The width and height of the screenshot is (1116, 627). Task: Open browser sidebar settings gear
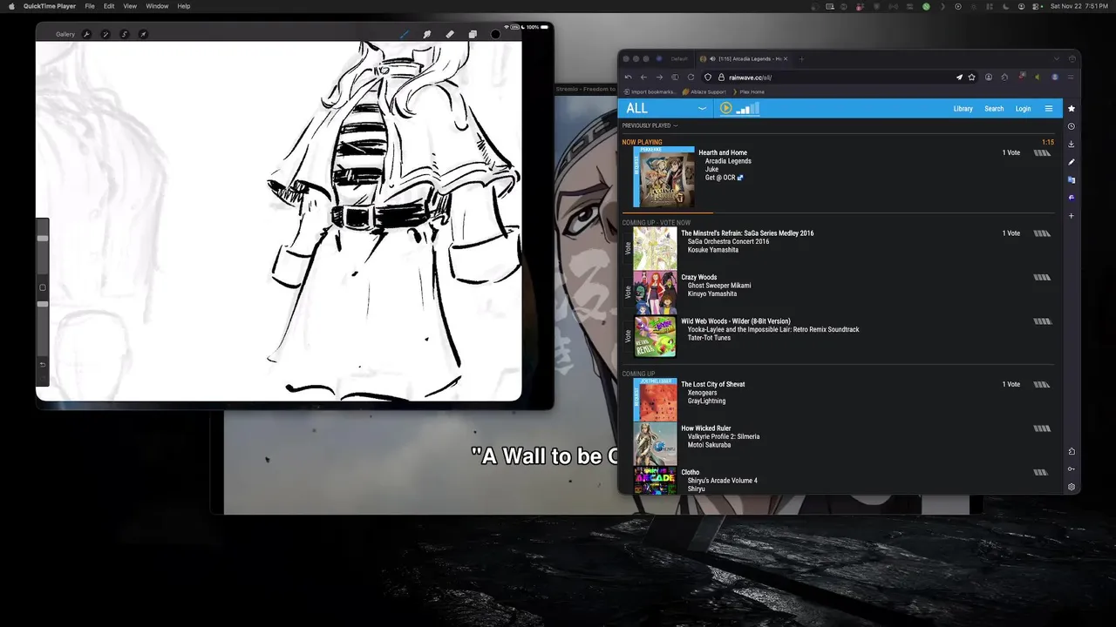coord(1072,487)
